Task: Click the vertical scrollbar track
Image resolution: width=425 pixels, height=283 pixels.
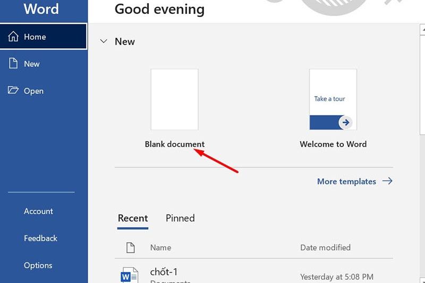Action: (x=422, y=206)
